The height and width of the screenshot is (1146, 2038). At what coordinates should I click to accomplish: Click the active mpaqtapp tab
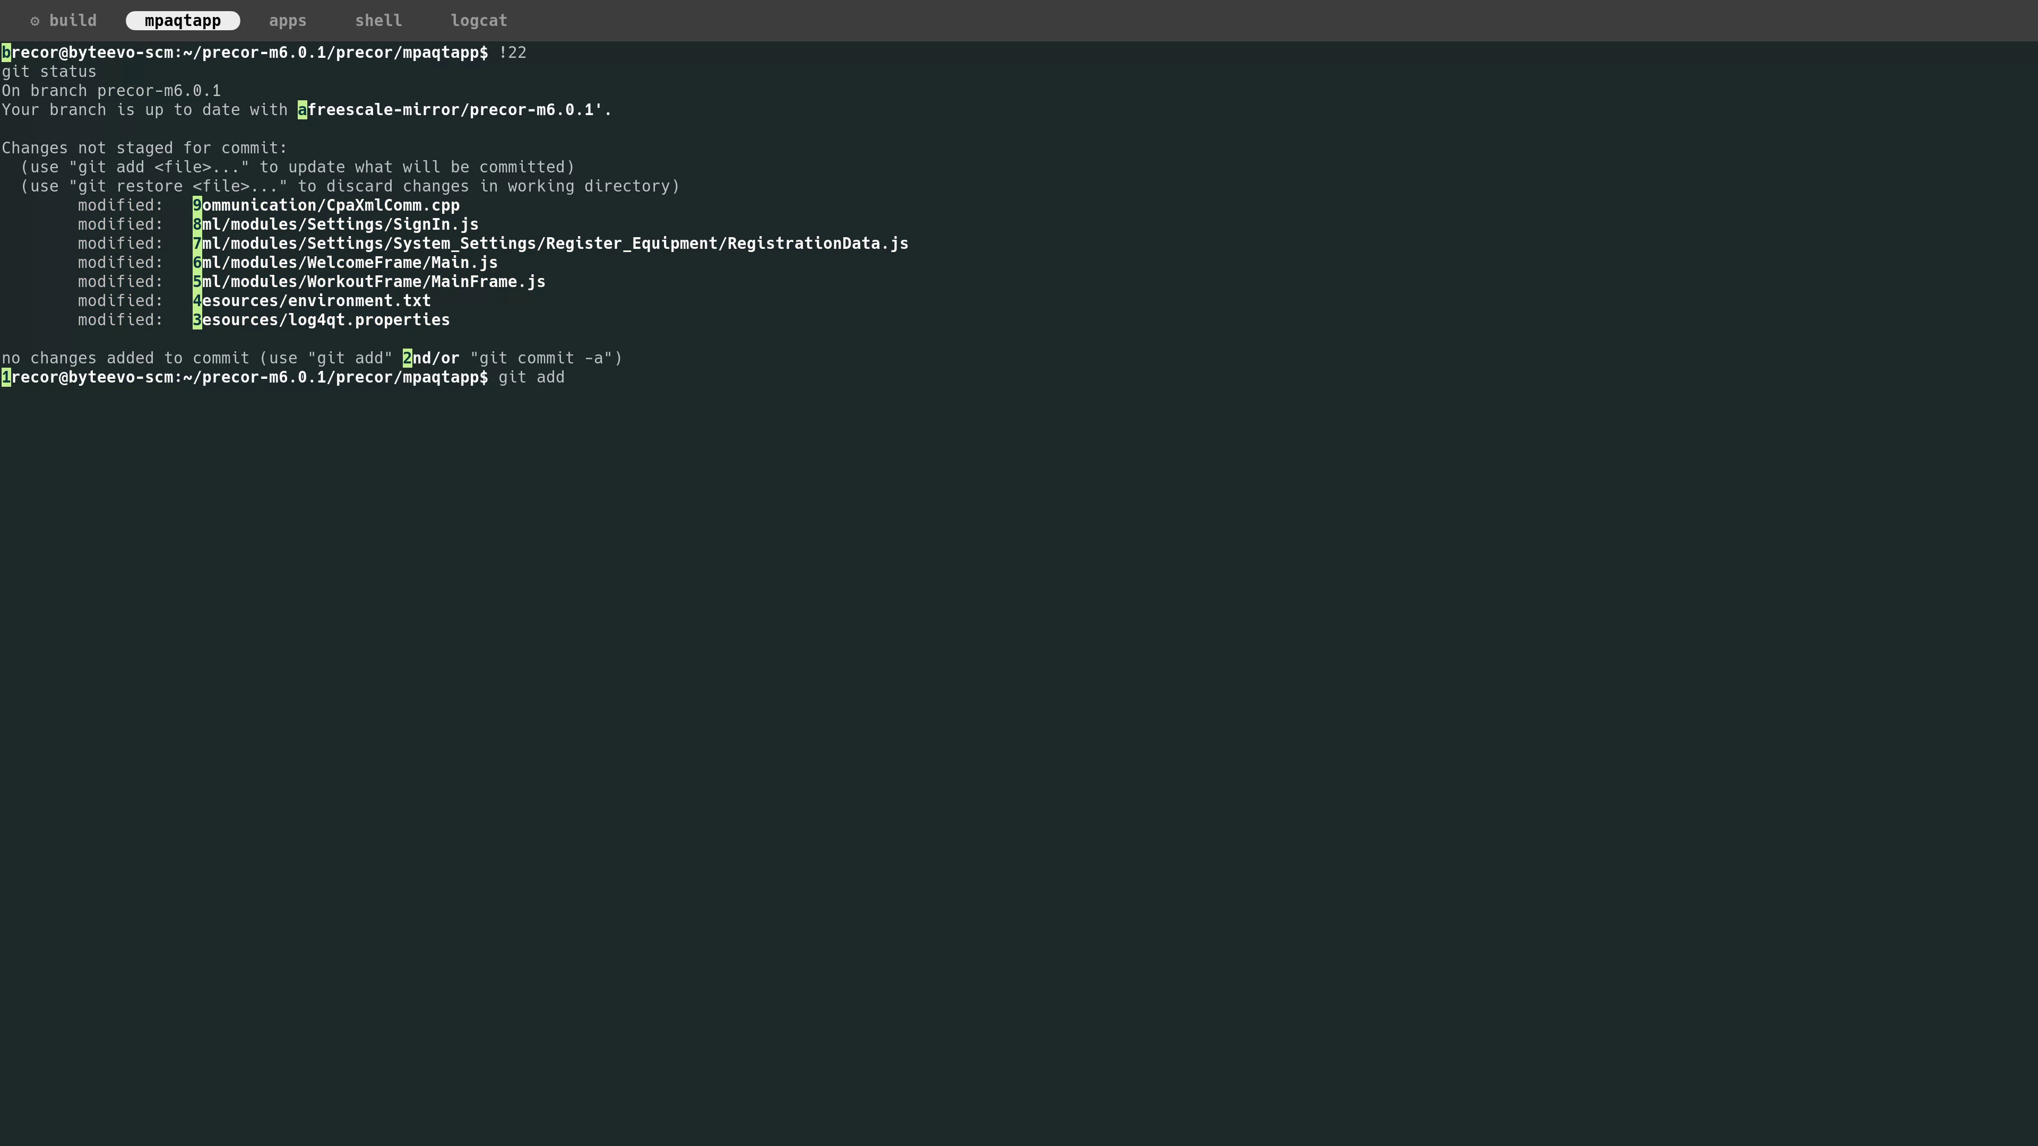point(183,21)
